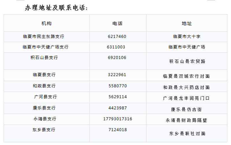Select phone number 6217460
This screenshot has width=231, height=145.
pos(117,36)
